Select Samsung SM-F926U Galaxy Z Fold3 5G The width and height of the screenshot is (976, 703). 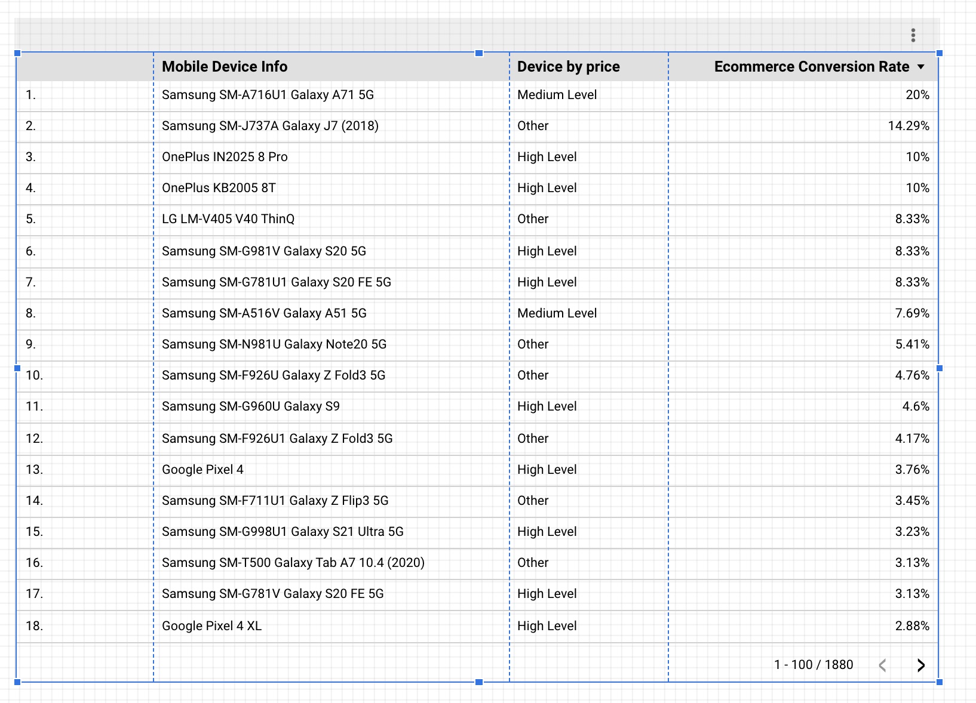(x=274, y=375)
